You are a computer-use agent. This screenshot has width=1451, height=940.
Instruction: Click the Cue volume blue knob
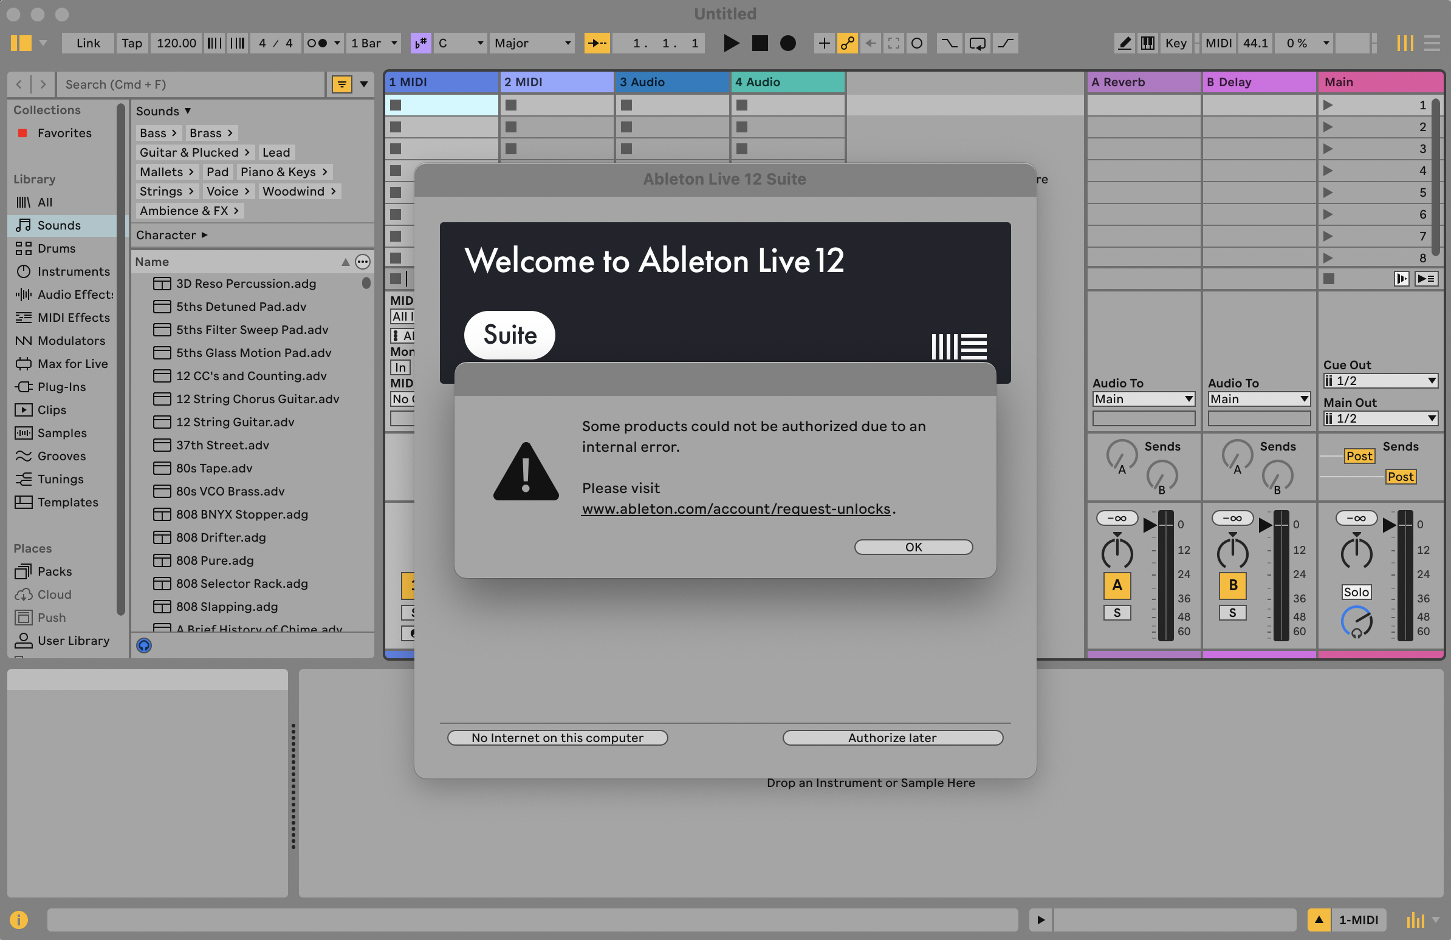[x=1356, y=622]
